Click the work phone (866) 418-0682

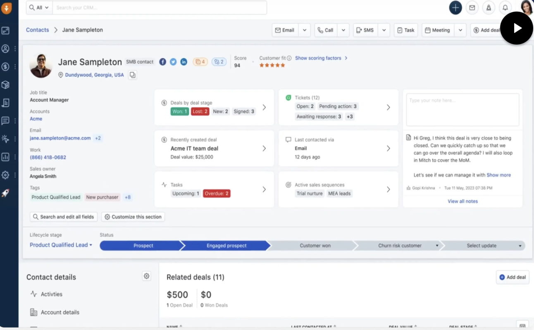48,157
